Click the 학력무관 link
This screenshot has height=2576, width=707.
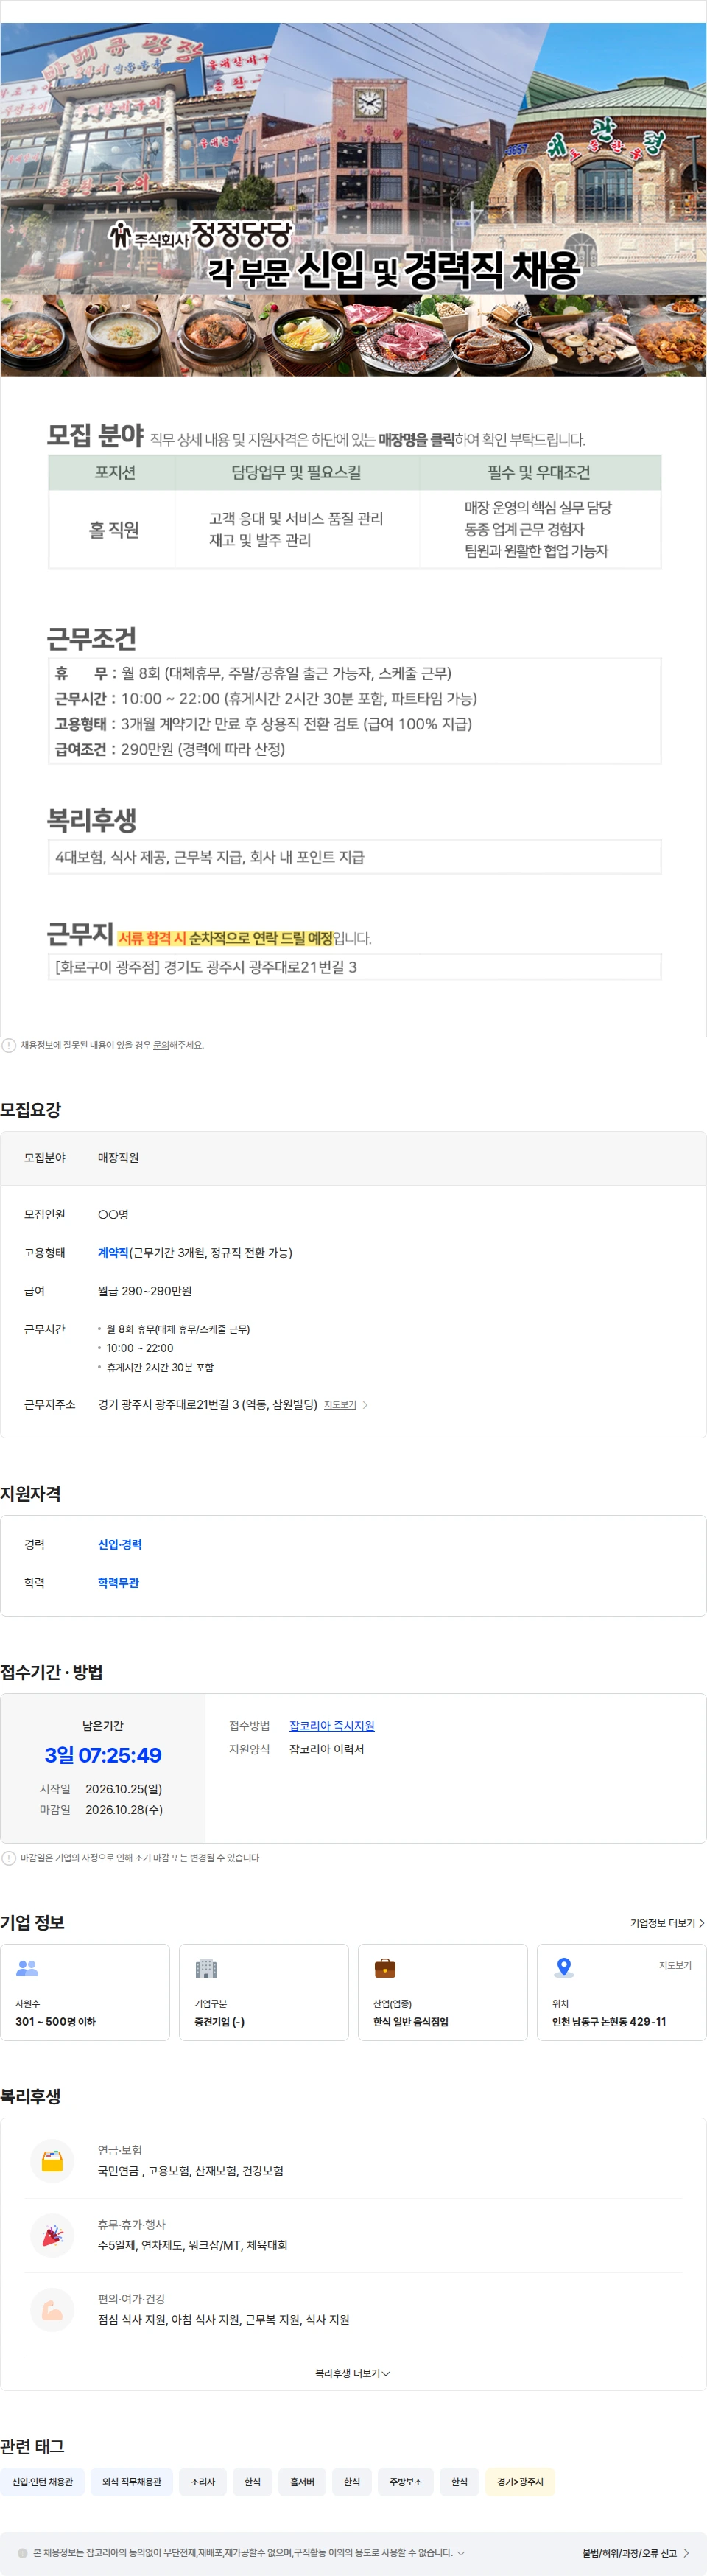pyautogui.click(x=118, y=1582)
